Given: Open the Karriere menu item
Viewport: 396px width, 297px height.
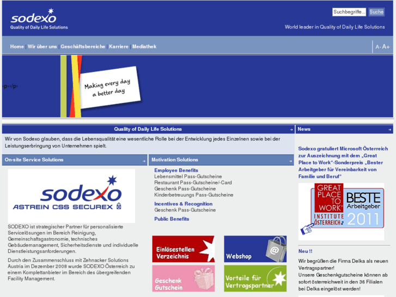Looking at the screenshot, I should click(x=119, y=46).
